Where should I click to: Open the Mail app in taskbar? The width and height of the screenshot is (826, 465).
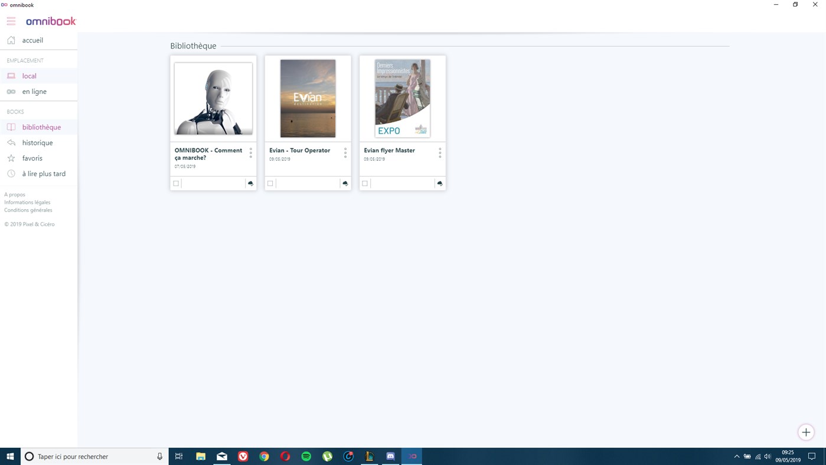click(222, 456)
